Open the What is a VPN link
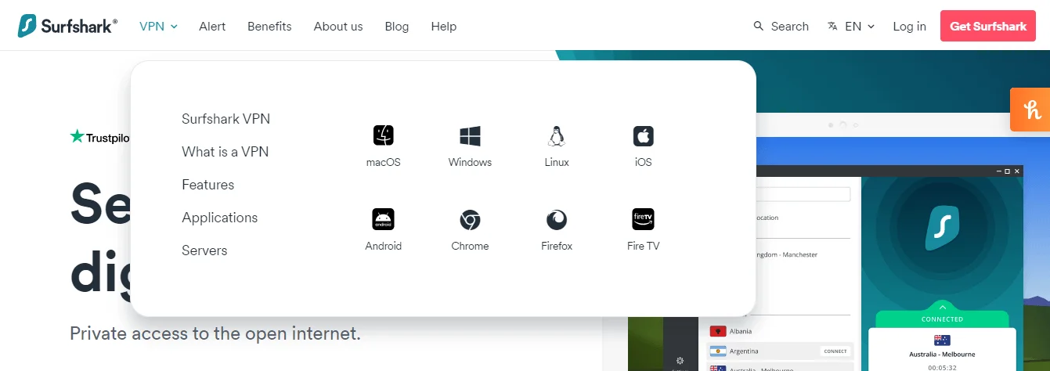This screenshot has height=371, width=1050. pyautogui.click(x=225, y=152)
